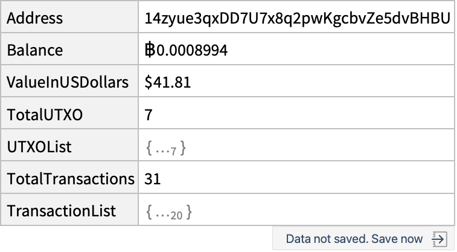This screenshot has height=252, width=457.
Task: Select the Bitcoin address value
Action: click(x=297, y=18)
